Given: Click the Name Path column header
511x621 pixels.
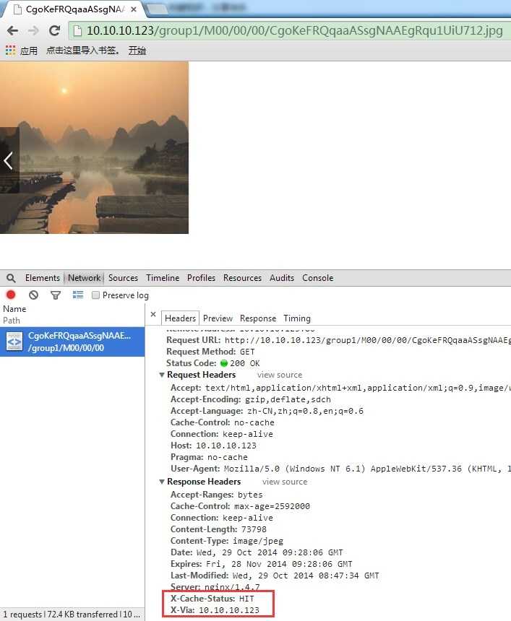Looking at the screenshot, I should tap(72, 314).
